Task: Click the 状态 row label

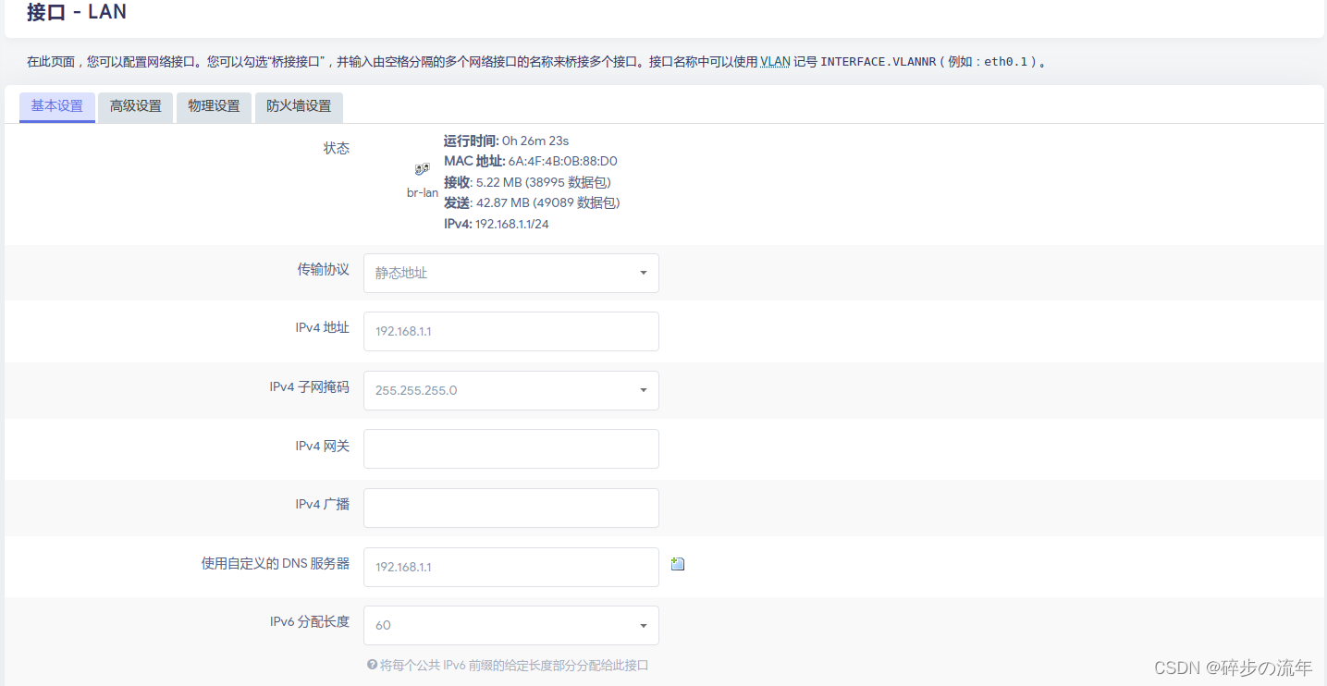Action: [337, 148]
